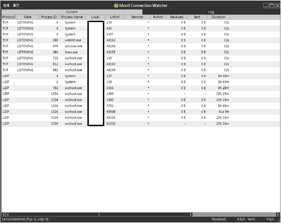281x223 pixels.
Task: Click the horizontal scrollbar far-left arrow
Action: (4, 214)
